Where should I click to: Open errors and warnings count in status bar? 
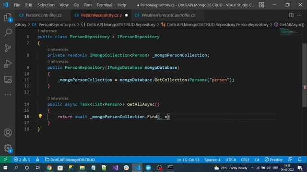coord(22,160)
